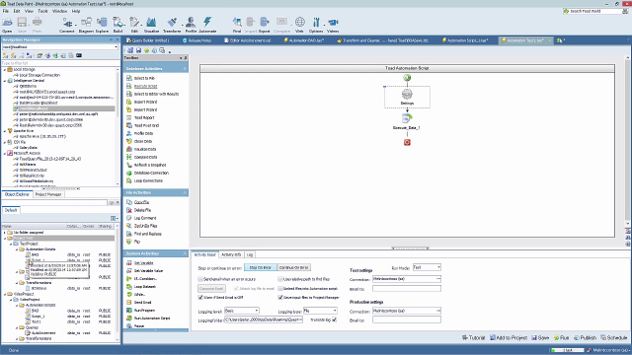Switch to the Activity Info tab
The image size is (632, 355).
pos(231,254)
